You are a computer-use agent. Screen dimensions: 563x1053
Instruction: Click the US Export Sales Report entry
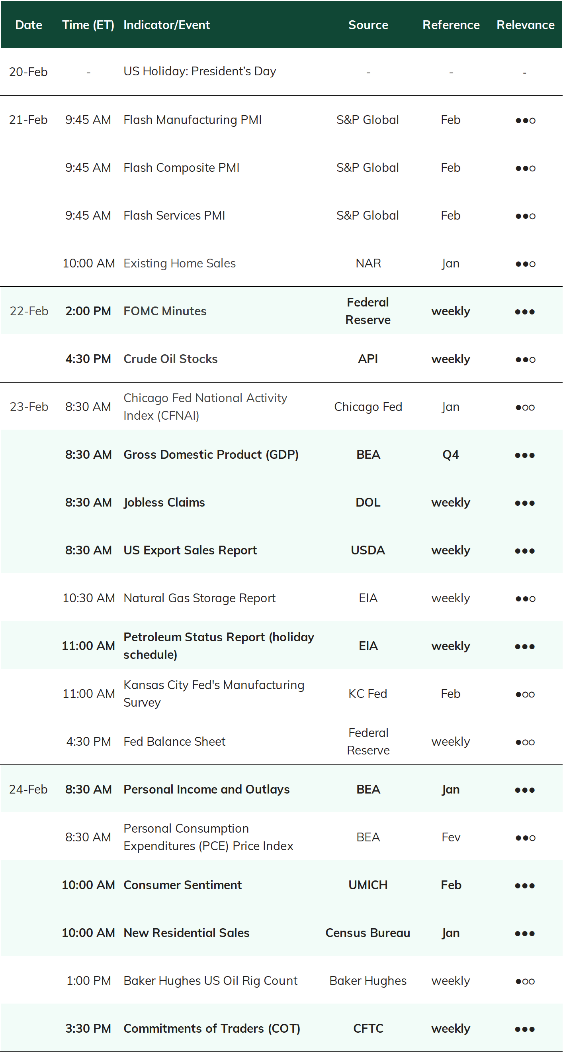pyautogui.click(x=190, y=550)
